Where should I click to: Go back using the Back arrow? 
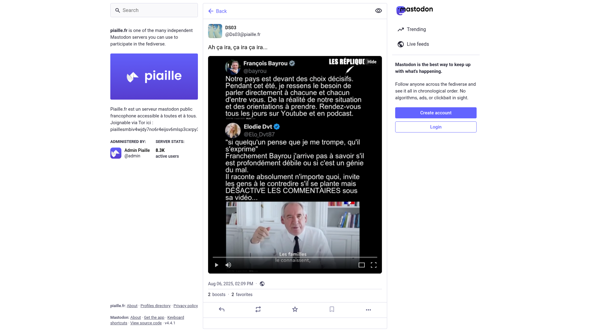(217, 11)
